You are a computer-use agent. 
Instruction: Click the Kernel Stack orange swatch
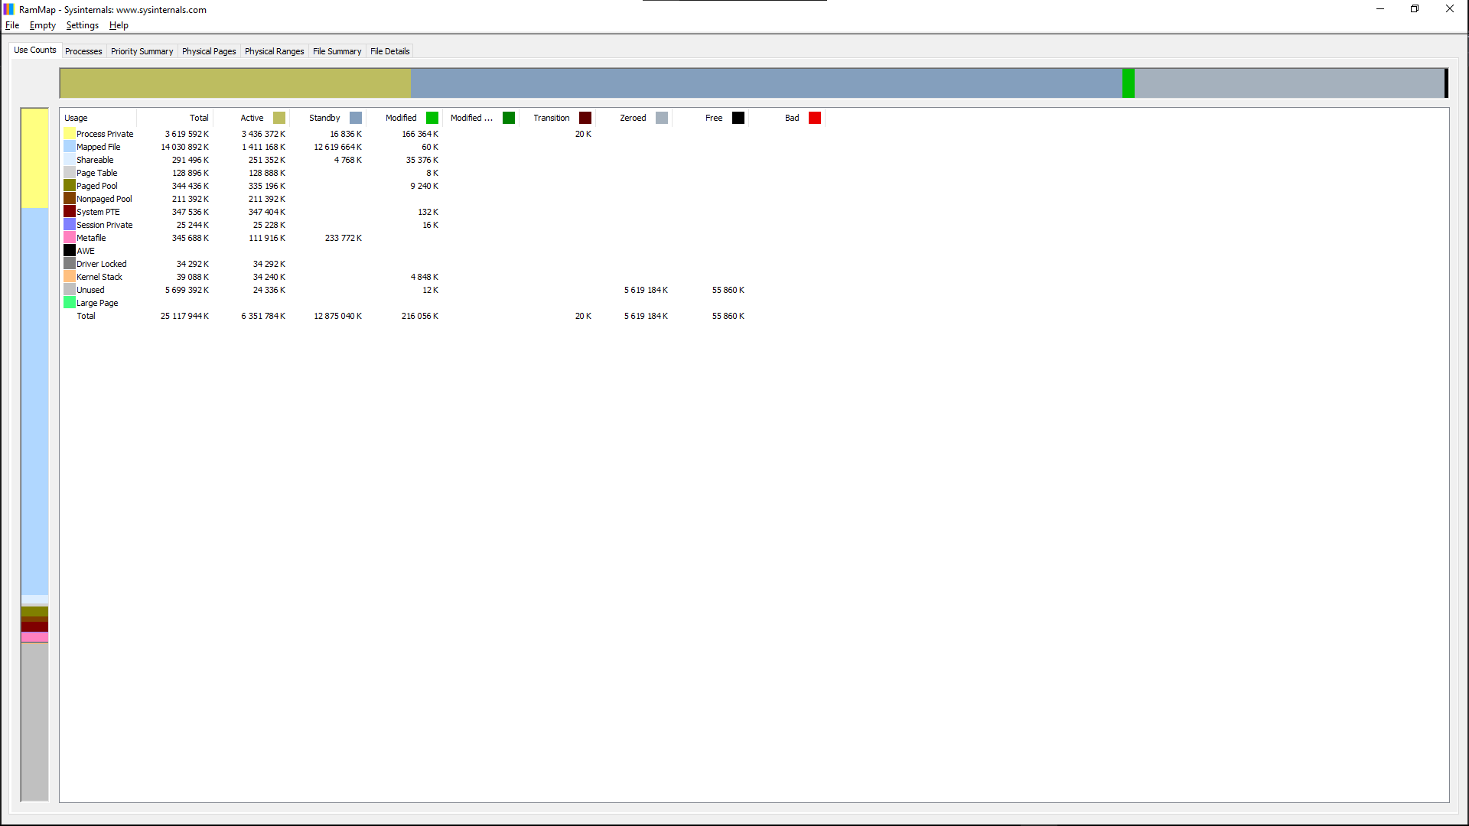[70, 277]
